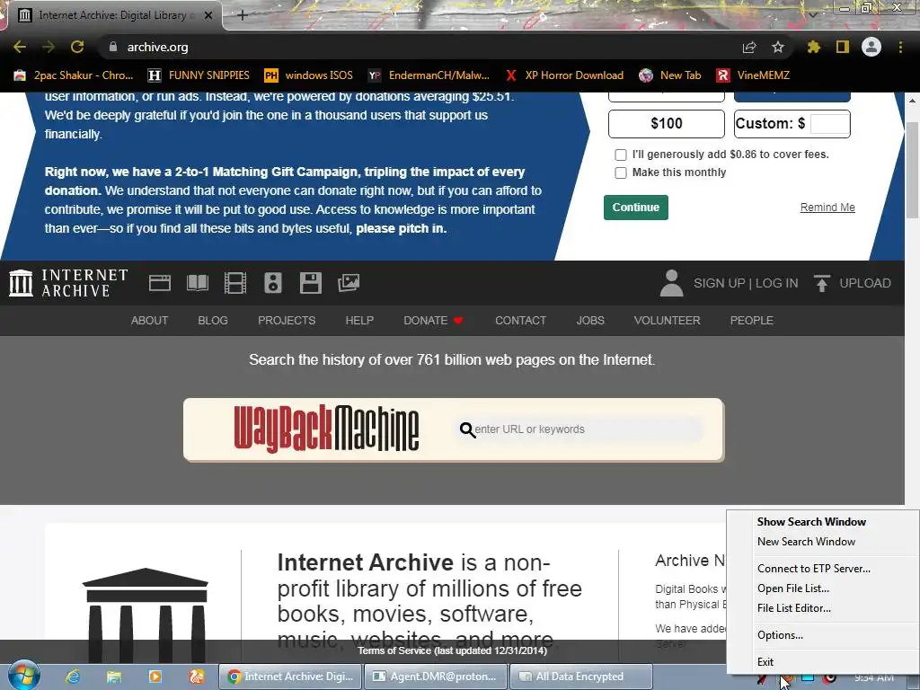Click the green Continue button

[636, 208]
